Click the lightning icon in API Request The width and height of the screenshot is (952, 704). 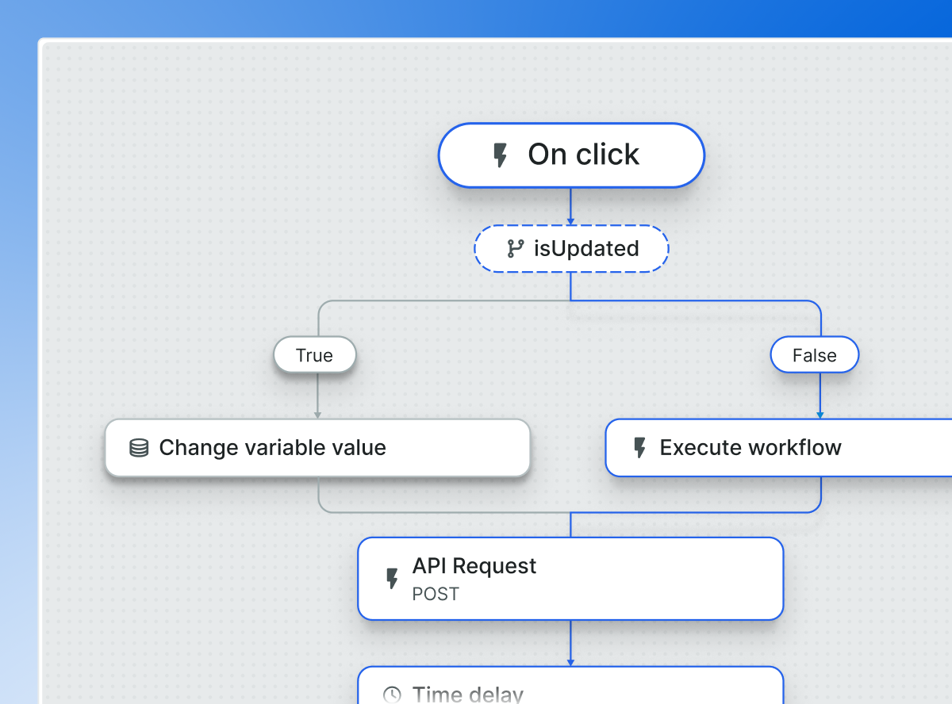pyautogui.click(x=392, y=579)
